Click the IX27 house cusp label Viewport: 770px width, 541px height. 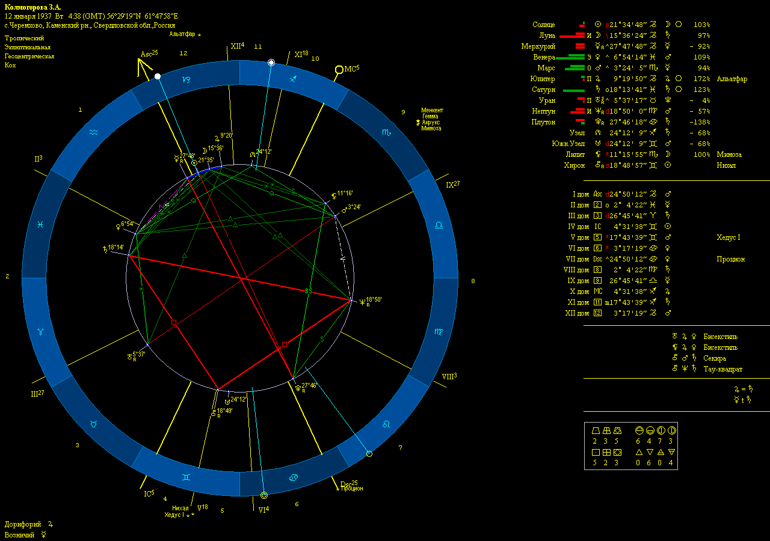(x=452, y=185)
